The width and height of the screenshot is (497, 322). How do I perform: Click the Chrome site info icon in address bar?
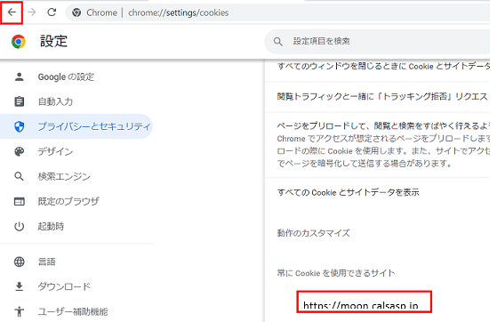[x=76, y=12]
